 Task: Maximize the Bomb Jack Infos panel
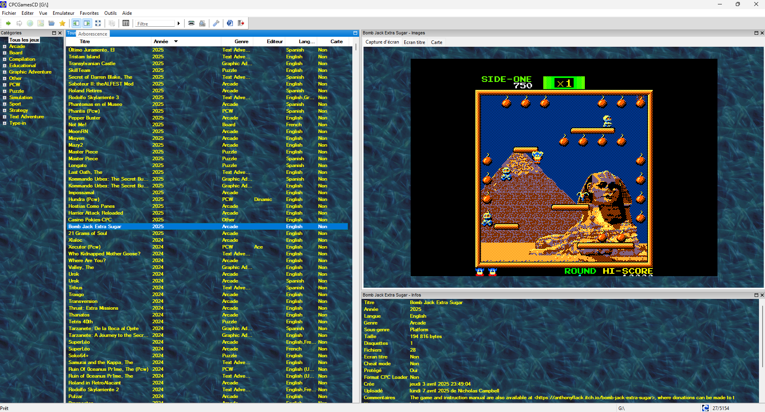pos(756,295)
